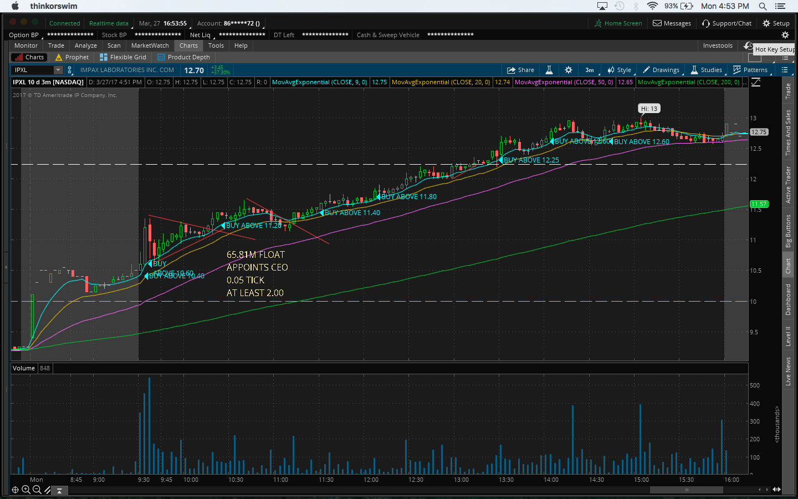The height and width of the screenshot is (499, 798).
Task: Click the zoom in magnifier icon
Action: 25,490
